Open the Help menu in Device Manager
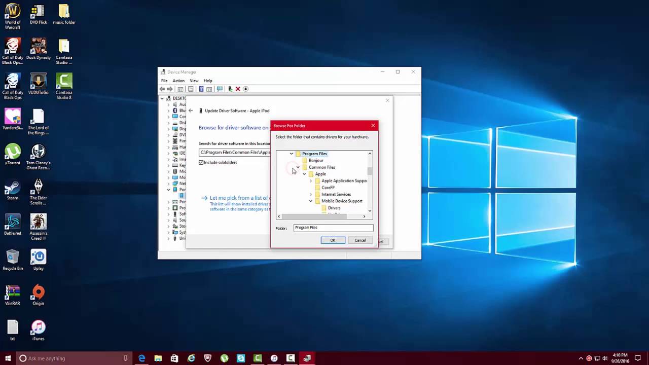649x365 pixels. pos(208,81)
